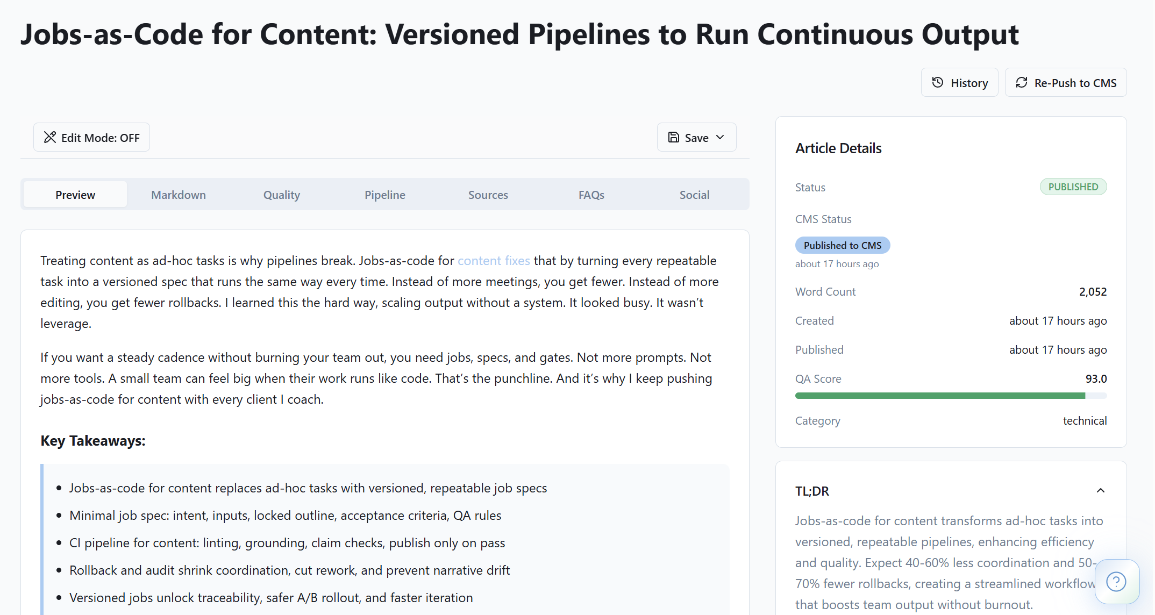Click the Published to CMS badge
The width and height of the screenshot is (1155, 615).
click(843, 245)
